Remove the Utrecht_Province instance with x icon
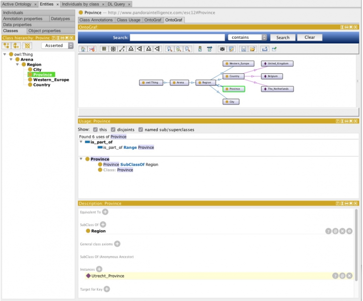This screenshot has height=301, width=363. [x=349, y=275]
